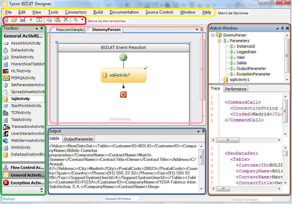Open the General Activities group button at bottom
This screenshot has width=292, height=204.
24,175
